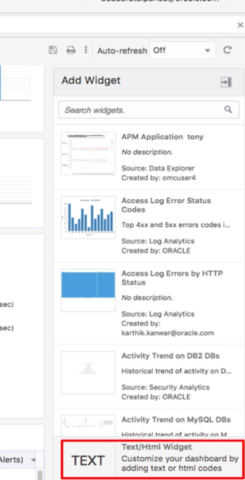Select Access Log Error Status Codes widget
The image size is (245, 480).
(166, 205)
